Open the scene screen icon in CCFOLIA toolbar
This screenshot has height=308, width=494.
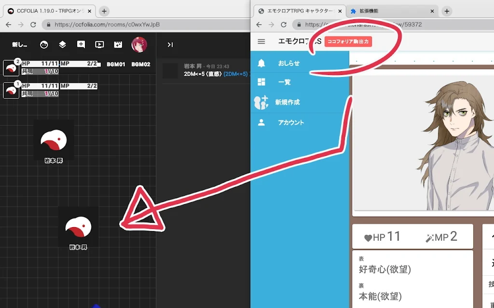pos(99,45)
